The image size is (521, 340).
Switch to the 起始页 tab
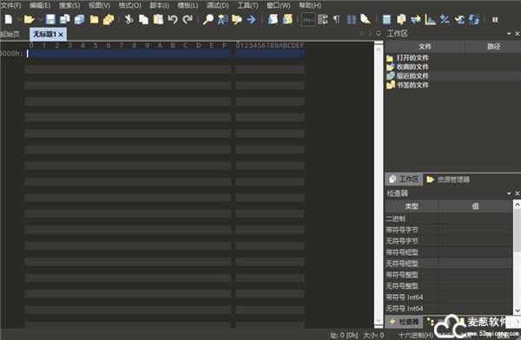click(10, 34)
